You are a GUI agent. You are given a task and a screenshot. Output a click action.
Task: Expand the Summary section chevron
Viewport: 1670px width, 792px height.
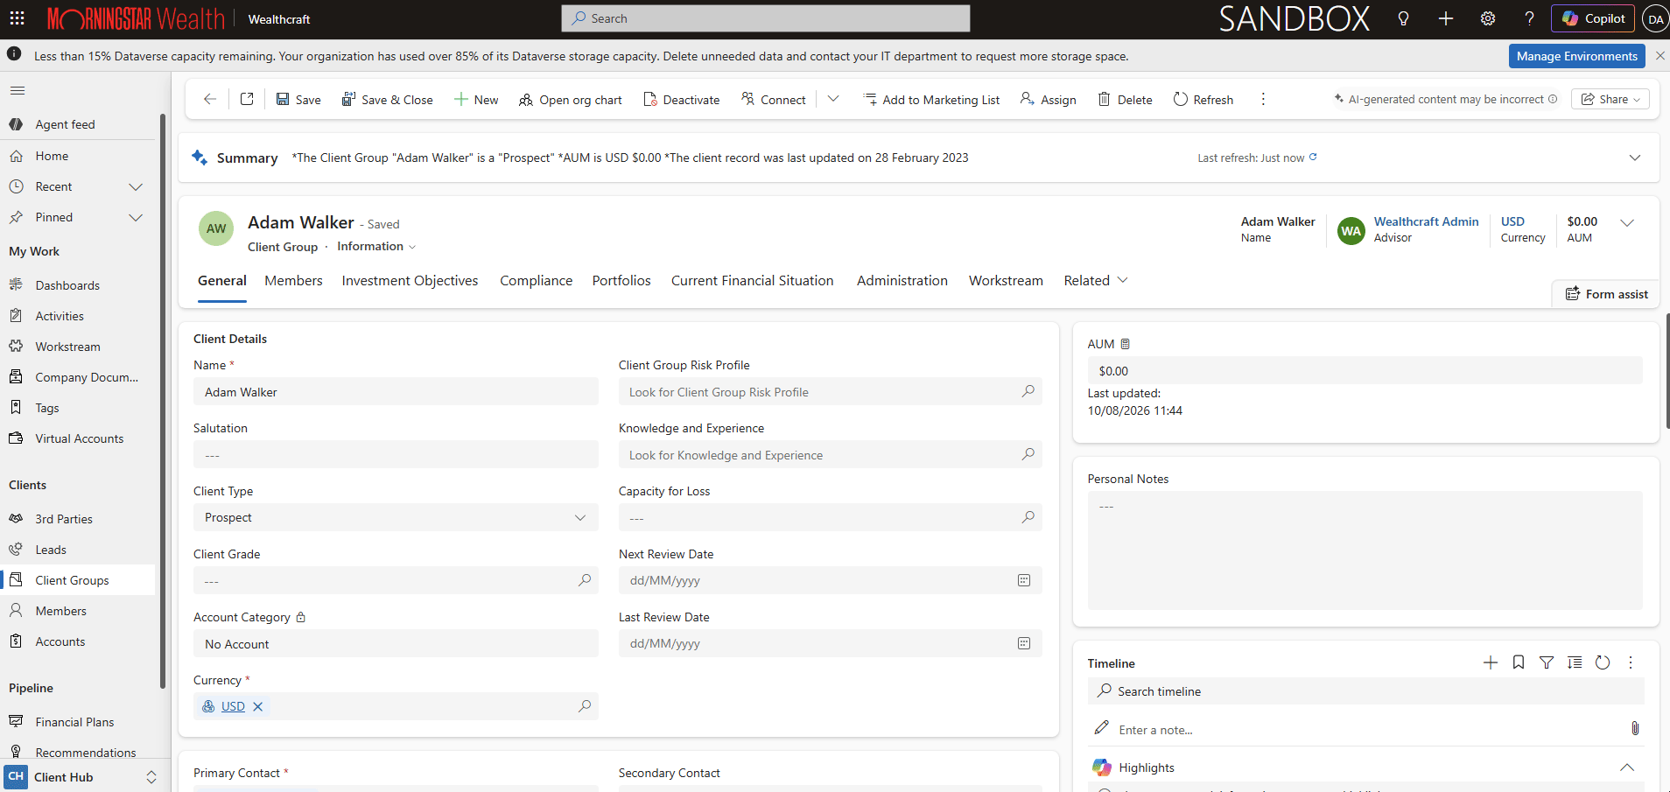[x=1634, y=158]
